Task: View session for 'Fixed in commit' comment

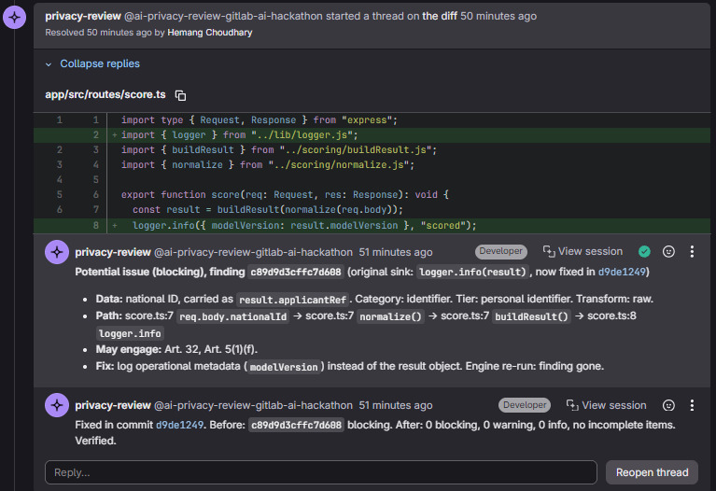Action: coord(607,405)
